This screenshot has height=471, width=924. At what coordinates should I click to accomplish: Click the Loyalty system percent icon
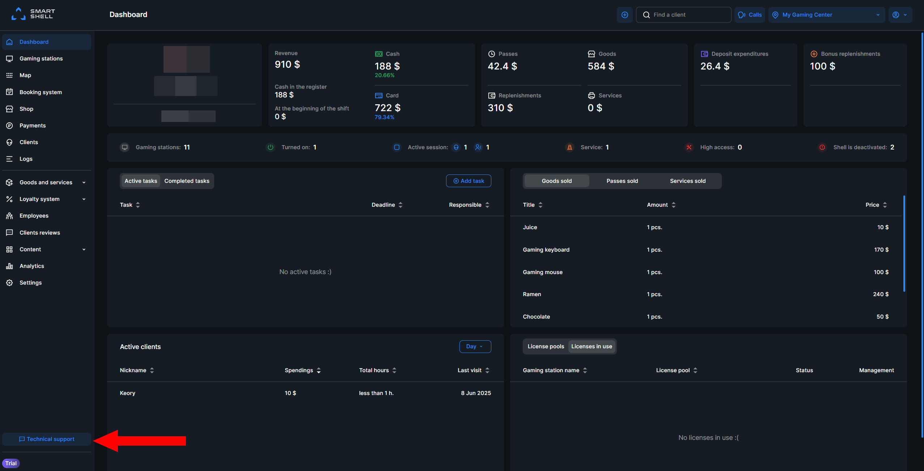(10, 199)
